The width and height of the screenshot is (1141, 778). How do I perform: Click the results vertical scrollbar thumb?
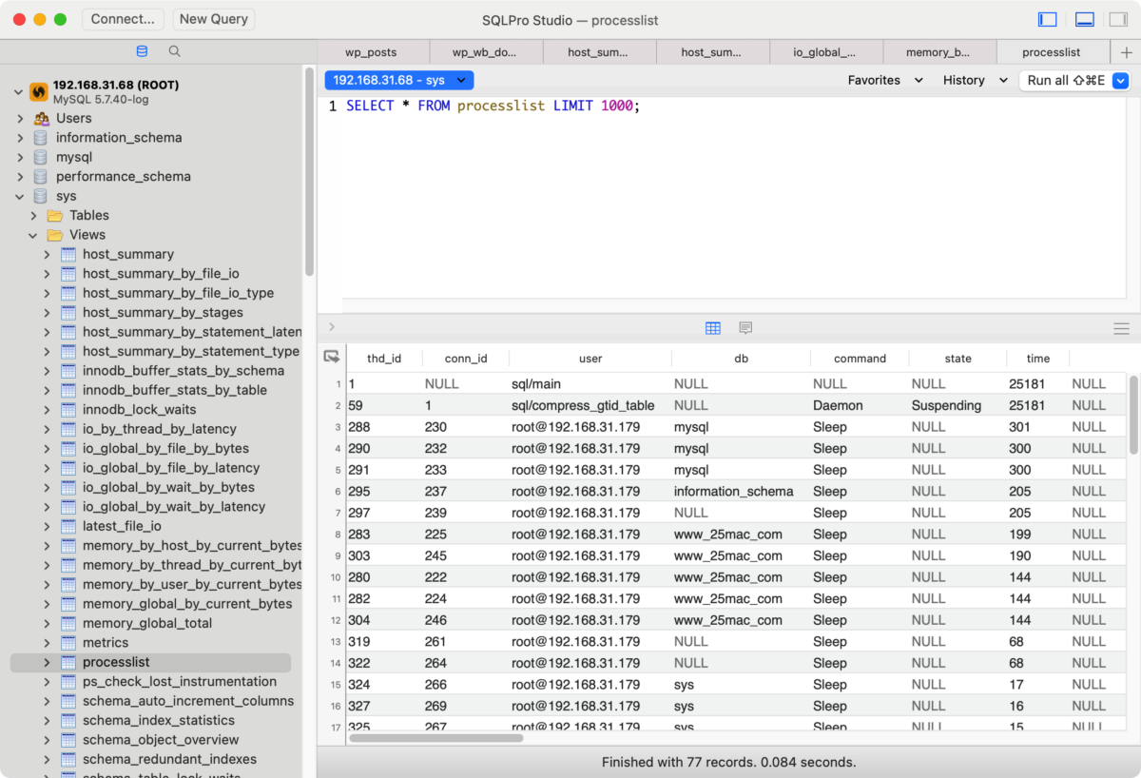point(1133,415)
